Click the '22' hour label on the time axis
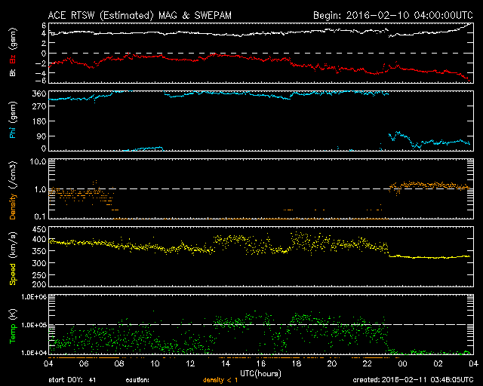This screenshot has width=483, height=386. tap(368, 364)
